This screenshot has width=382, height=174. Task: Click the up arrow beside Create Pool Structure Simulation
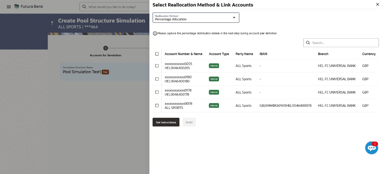52,23
